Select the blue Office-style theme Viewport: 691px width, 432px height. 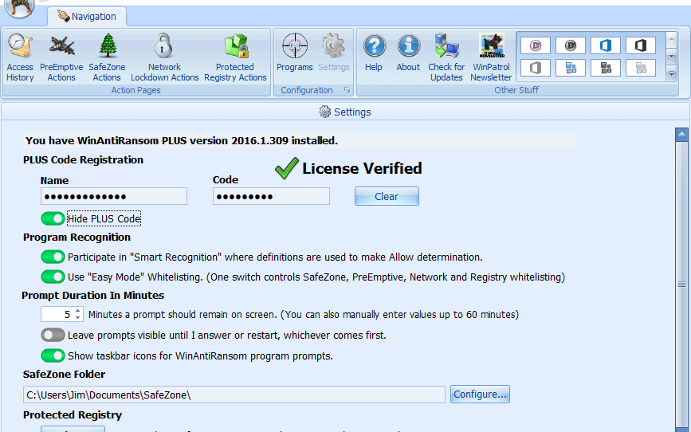[606, 45]
